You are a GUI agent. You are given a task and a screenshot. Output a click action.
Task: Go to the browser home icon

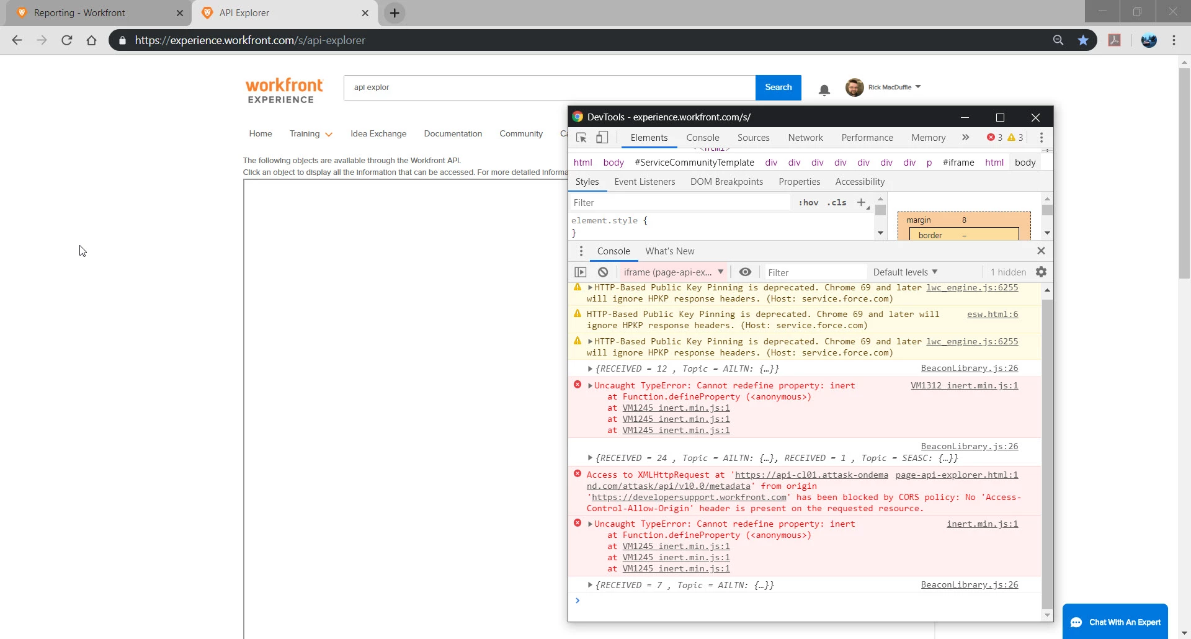click(91, 40)
